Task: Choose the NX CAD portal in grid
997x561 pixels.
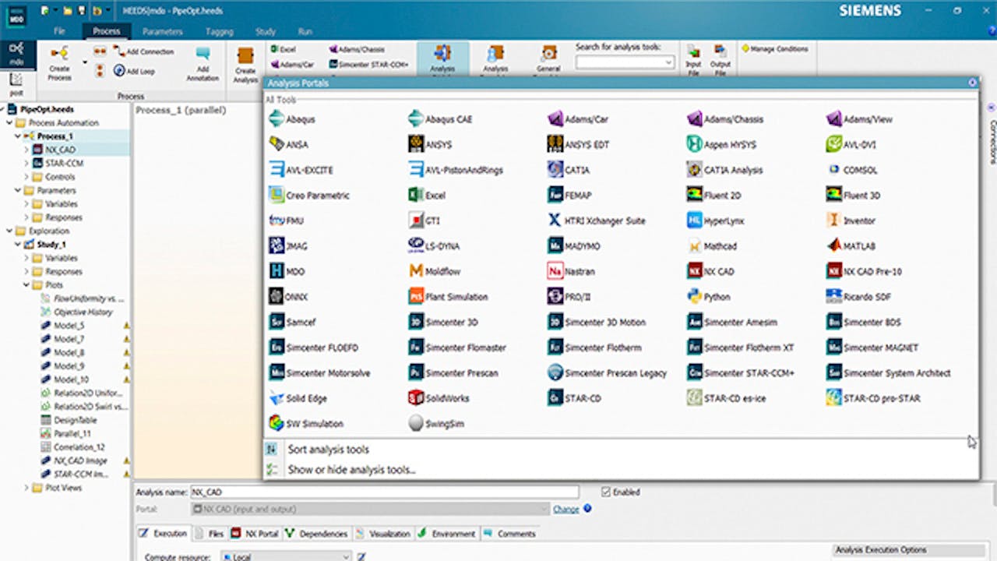Action: coord(710,271)
